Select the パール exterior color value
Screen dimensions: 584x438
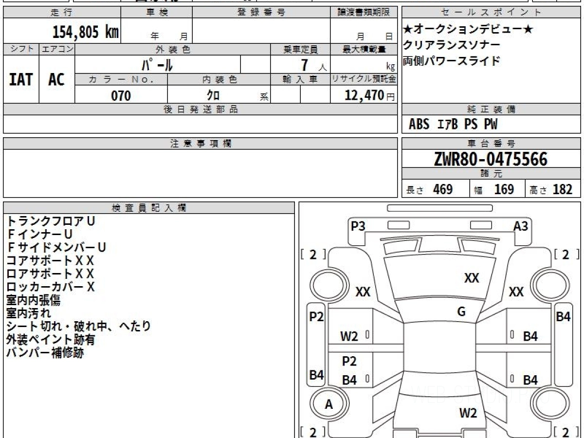(x=157, y=64)
